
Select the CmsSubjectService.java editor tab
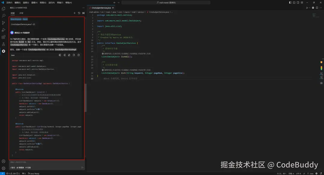click(x=101, y=8)
